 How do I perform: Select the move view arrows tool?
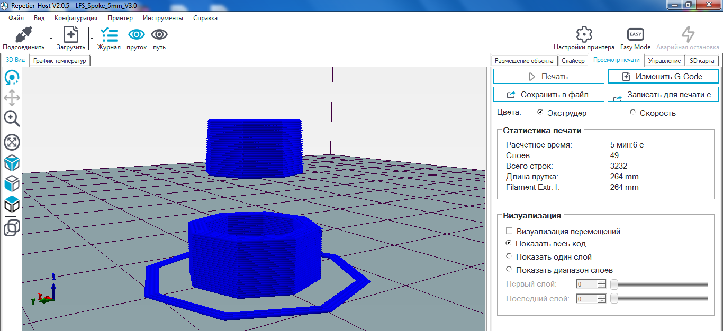[x=12, y=98]
